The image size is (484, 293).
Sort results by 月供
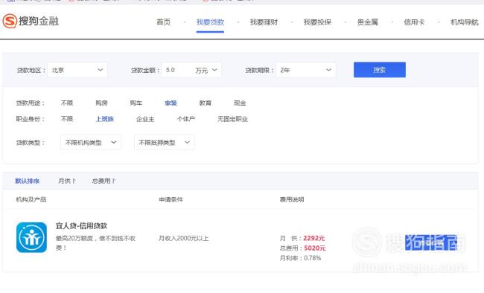coord(67,181)
